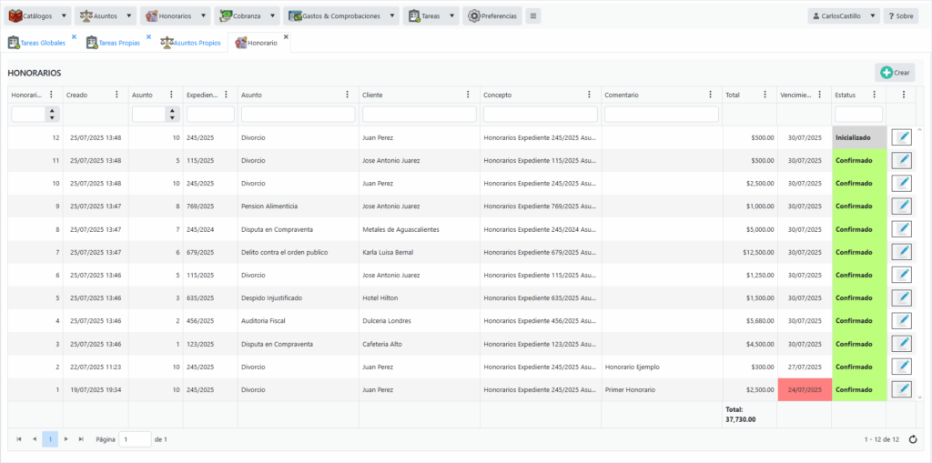Go to last page of grid

81,439
